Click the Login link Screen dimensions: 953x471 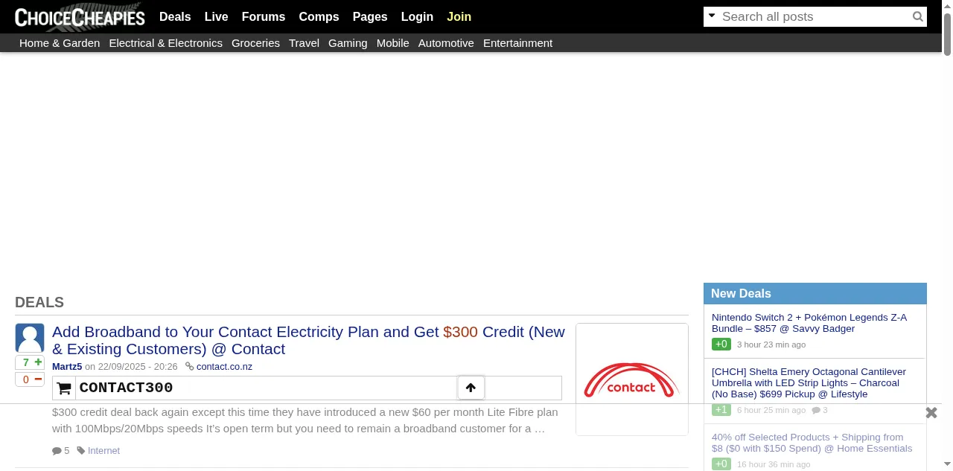click(417, 16)
